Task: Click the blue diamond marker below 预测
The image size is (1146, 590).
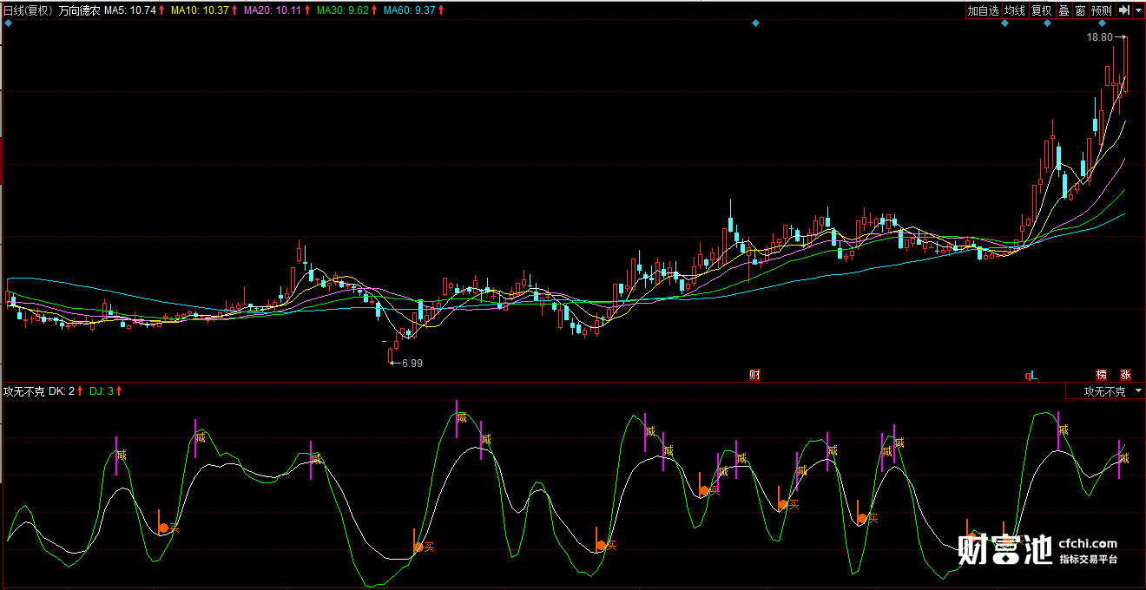Action: (x=1102, y=23)
